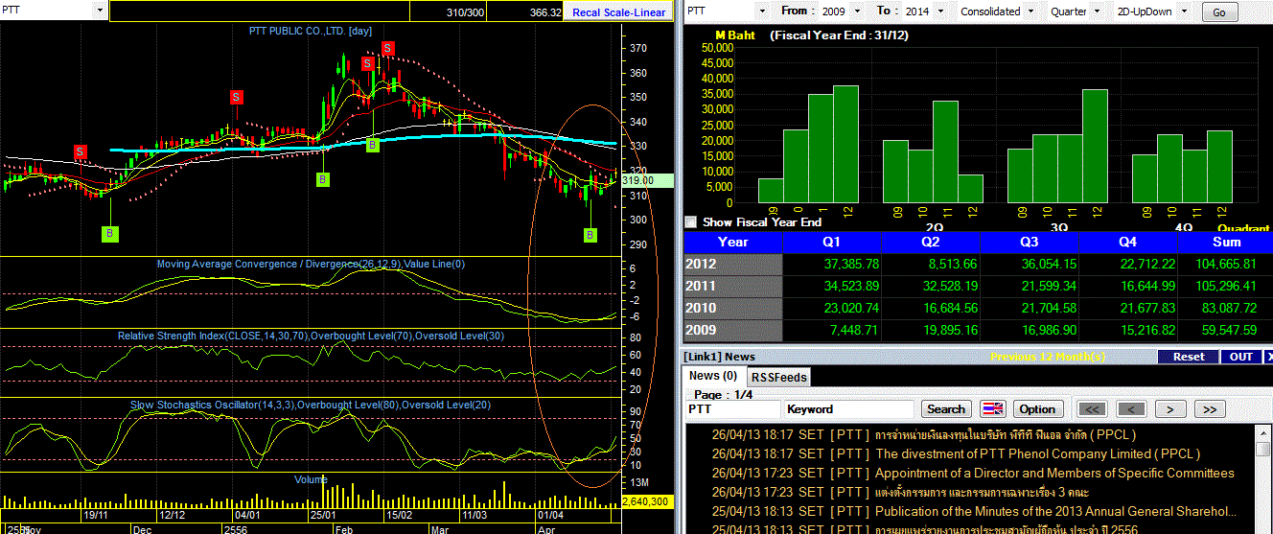Click the Previous 12 Month(s) label
Screen dimensions: 1273x534
(x=1050, y=357)
